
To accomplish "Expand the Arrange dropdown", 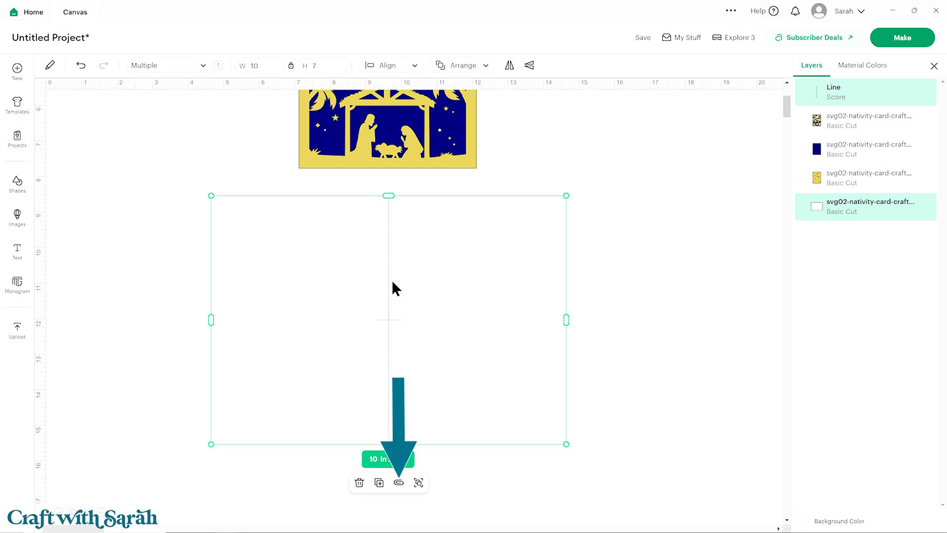I will (x=463, y=65).
